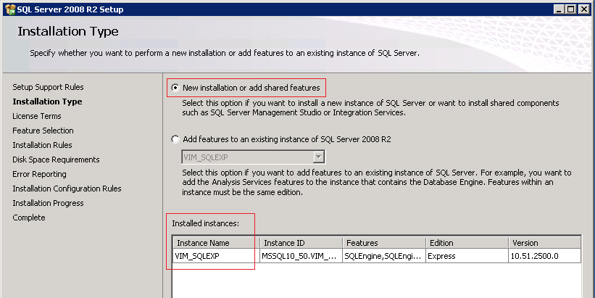Screen dimensions: 595x298
Task: Click the Installation Progress step
Action: click(x=48, y=203)
